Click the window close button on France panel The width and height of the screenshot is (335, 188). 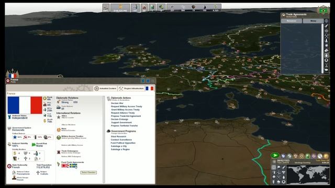tap(153, 81)
